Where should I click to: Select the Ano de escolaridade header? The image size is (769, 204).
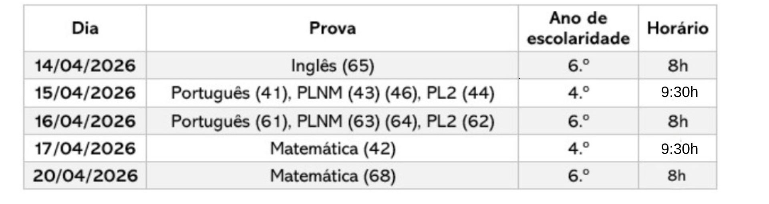click(578, 28)
